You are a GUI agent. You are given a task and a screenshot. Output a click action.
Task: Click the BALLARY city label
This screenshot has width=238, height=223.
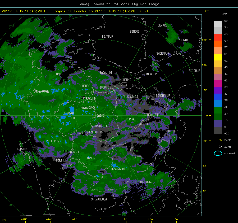click(x=172, y=131)
